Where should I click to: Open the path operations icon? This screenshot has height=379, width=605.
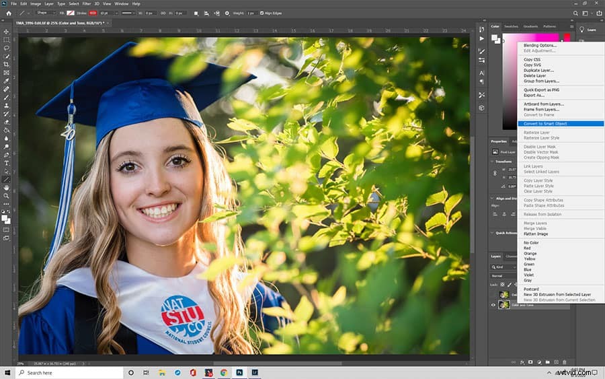[x=196, y=13]
